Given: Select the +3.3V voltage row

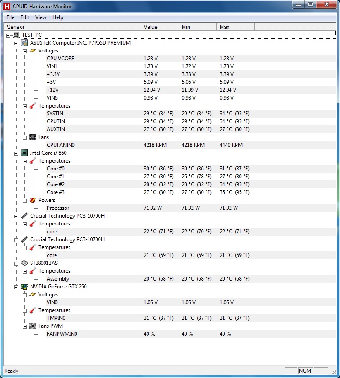Looking at the screenshot, I should click(191, 74).
